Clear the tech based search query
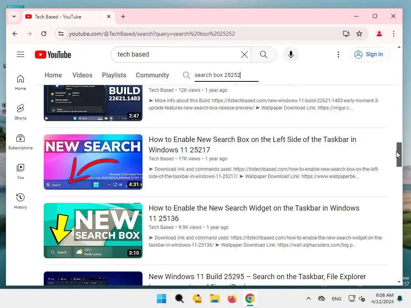 tap(244, 55)
